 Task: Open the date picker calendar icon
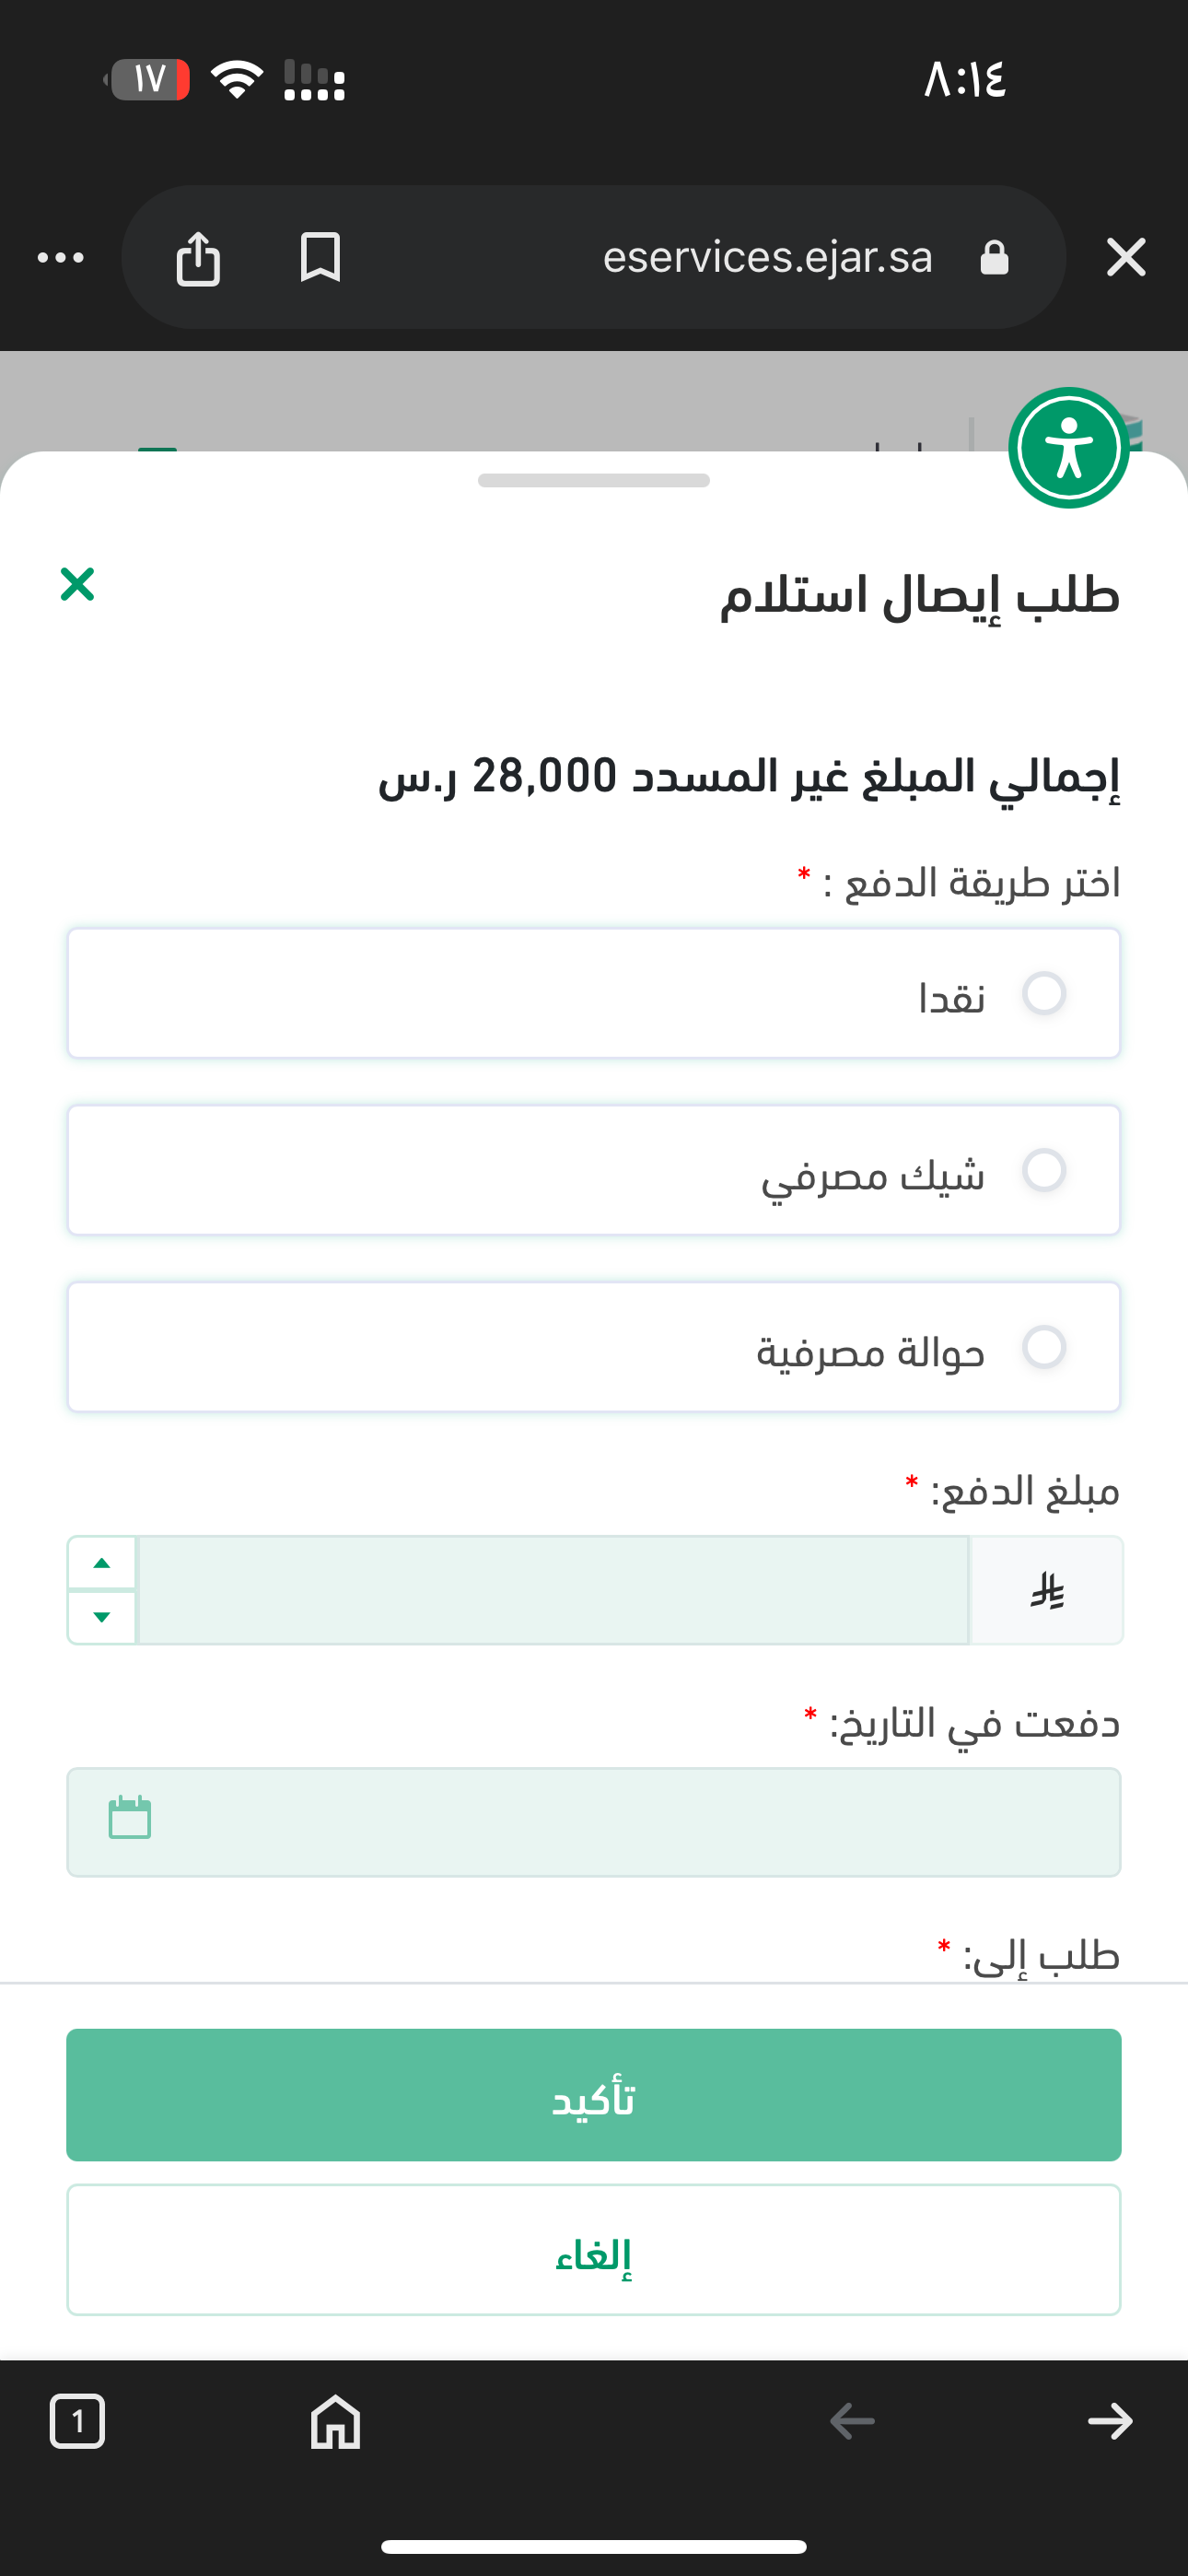coord(130,1818)
